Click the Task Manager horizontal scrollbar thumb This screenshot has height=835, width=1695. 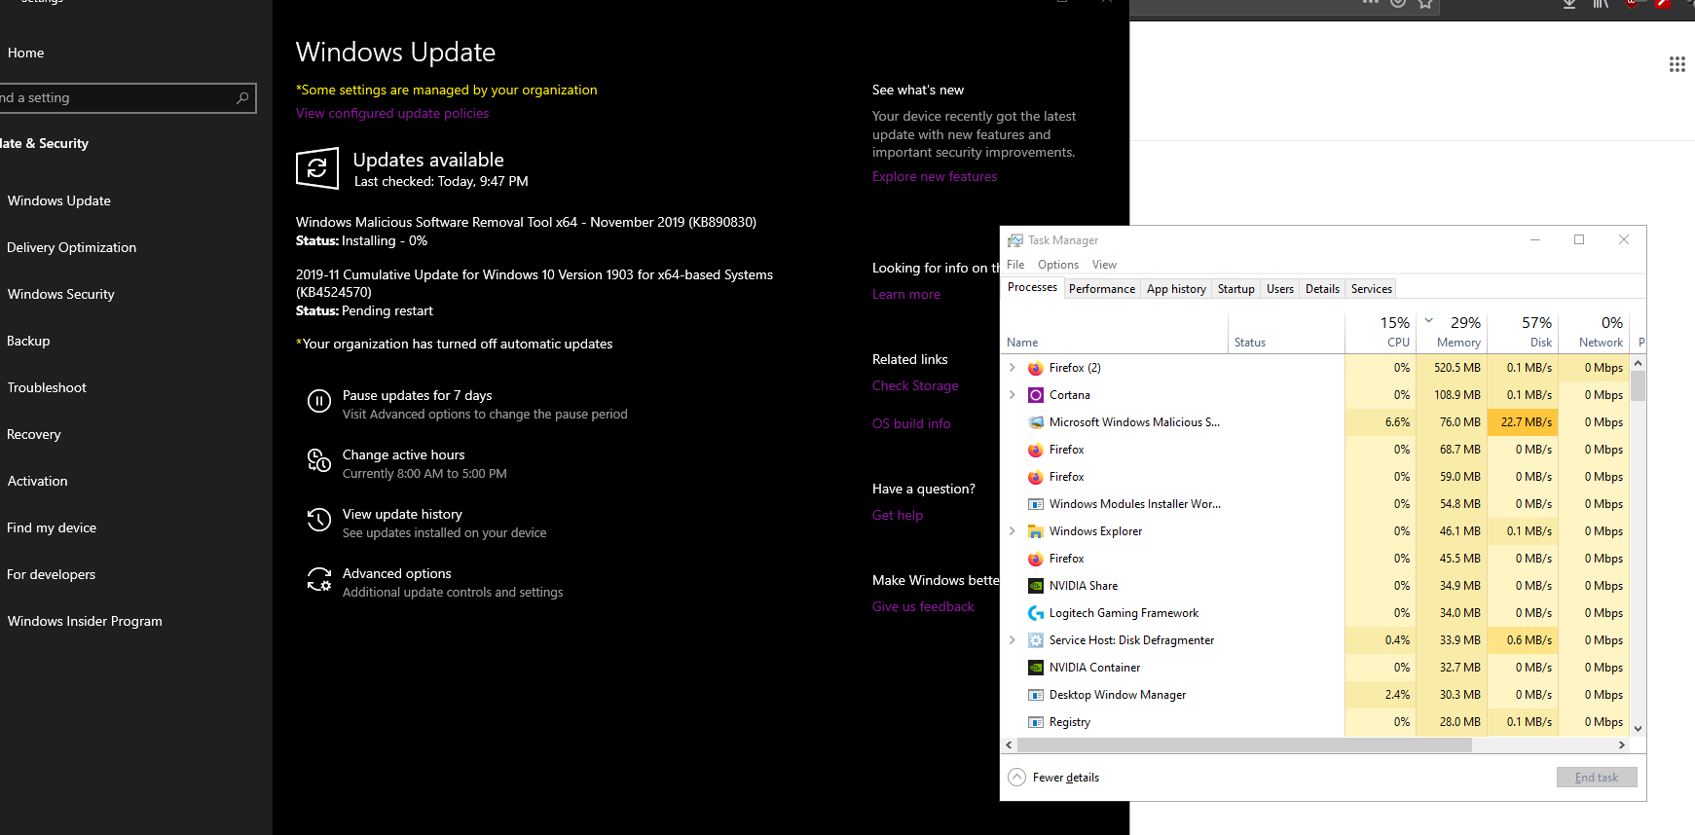[1243, 745]
